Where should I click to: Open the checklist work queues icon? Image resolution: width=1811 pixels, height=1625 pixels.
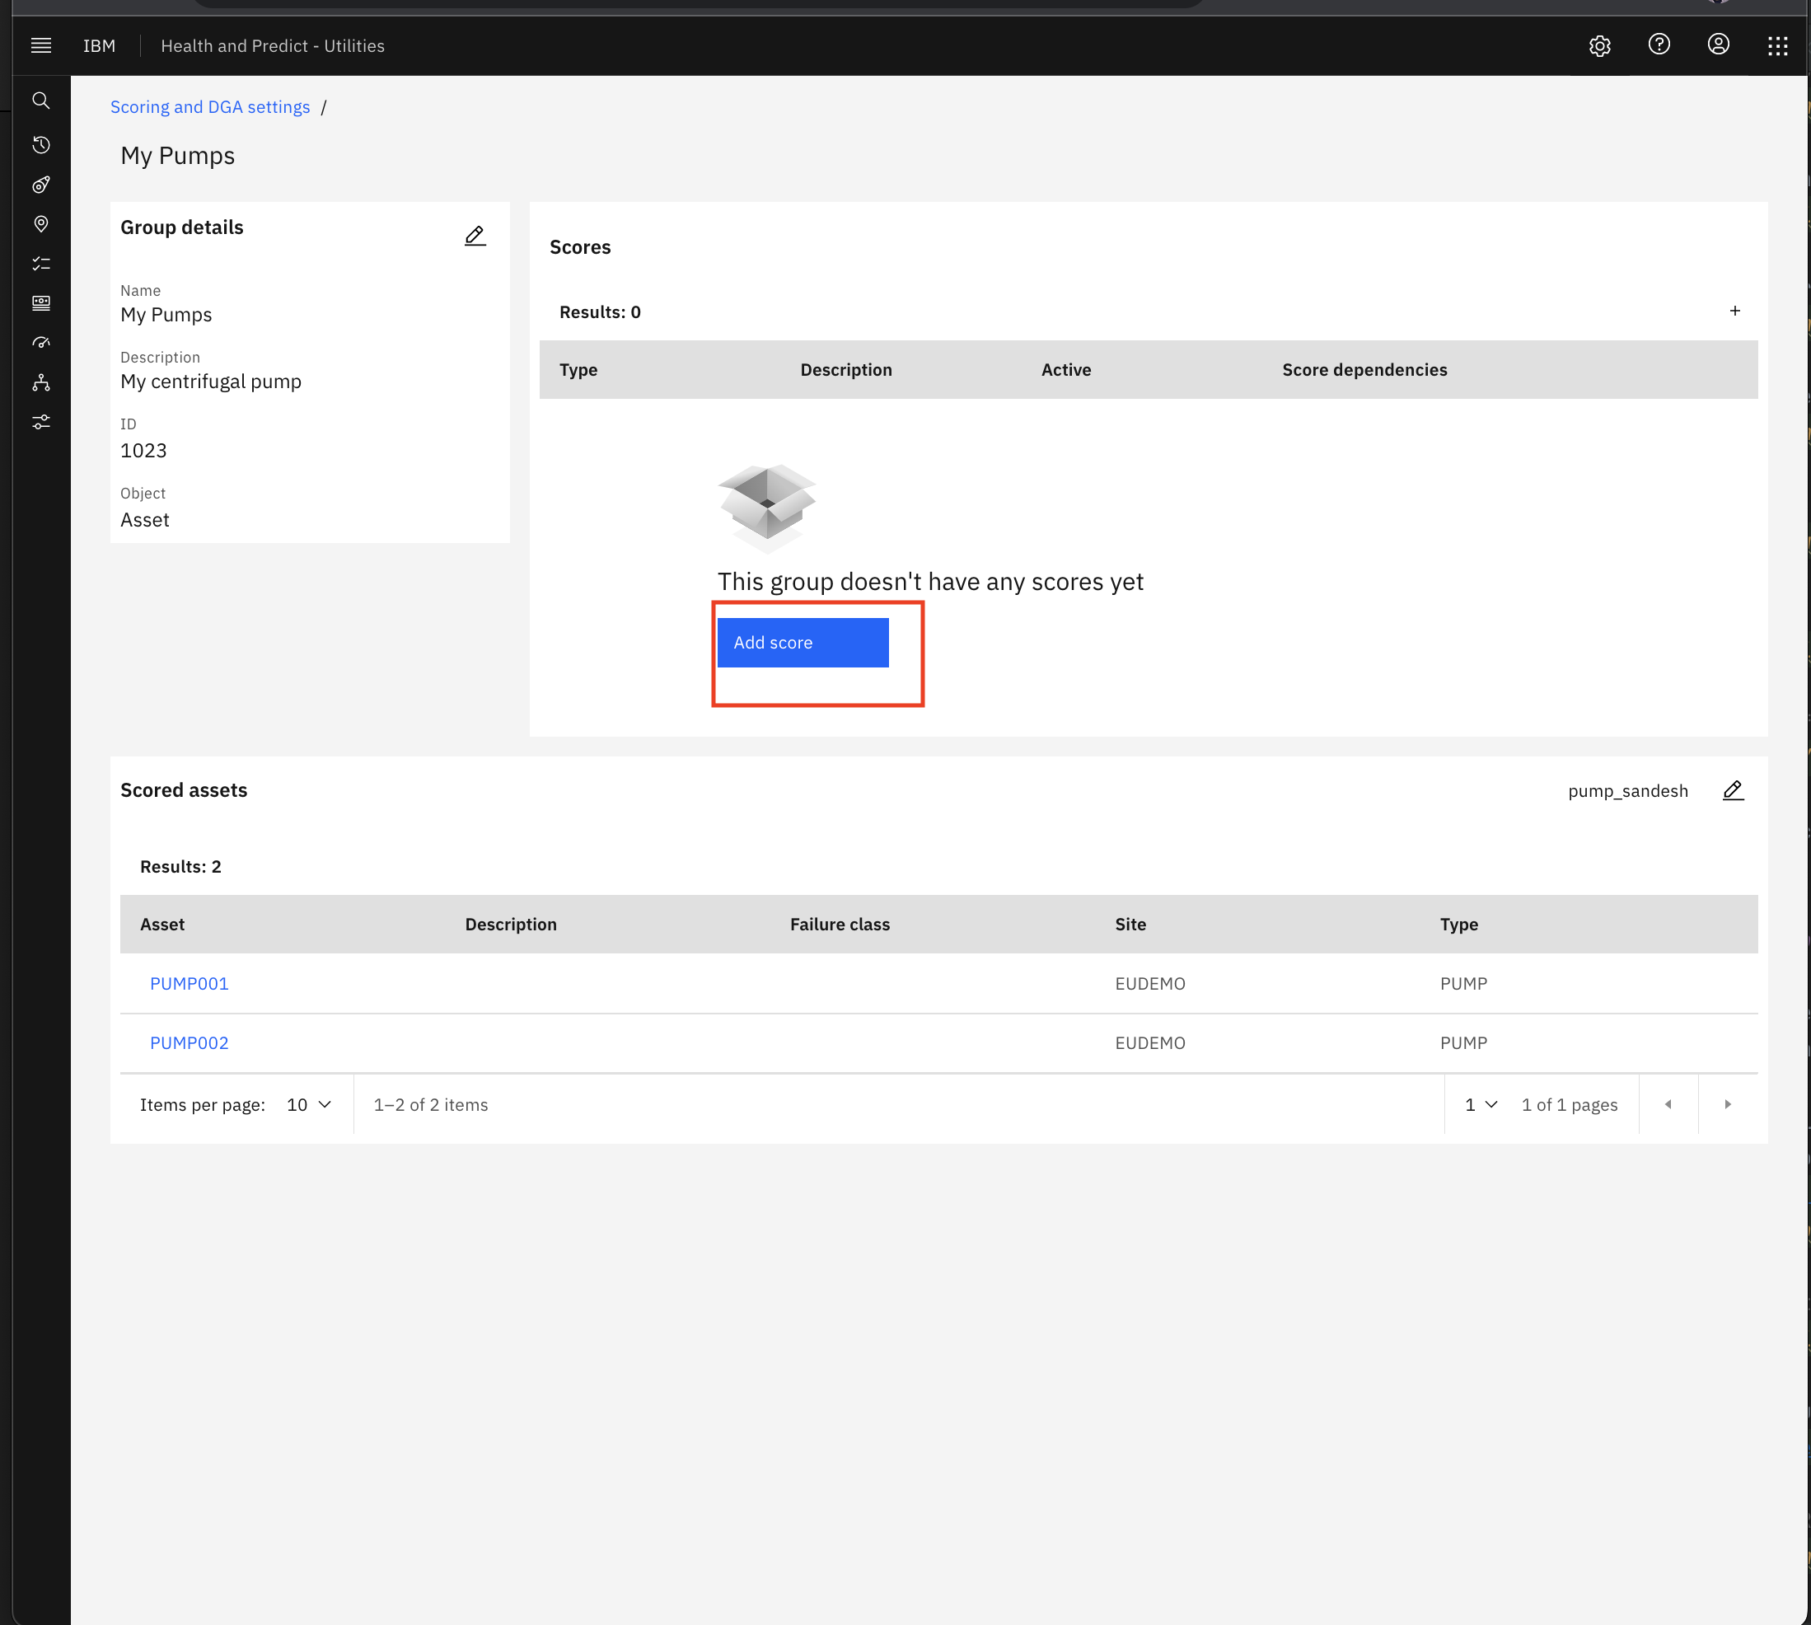[x=41, y=264]
